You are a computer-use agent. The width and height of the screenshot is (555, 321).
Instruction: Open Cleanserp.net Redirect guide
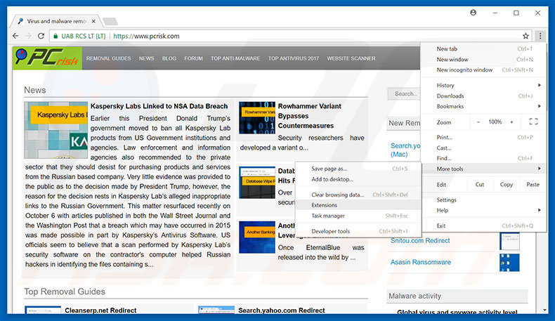100,310
